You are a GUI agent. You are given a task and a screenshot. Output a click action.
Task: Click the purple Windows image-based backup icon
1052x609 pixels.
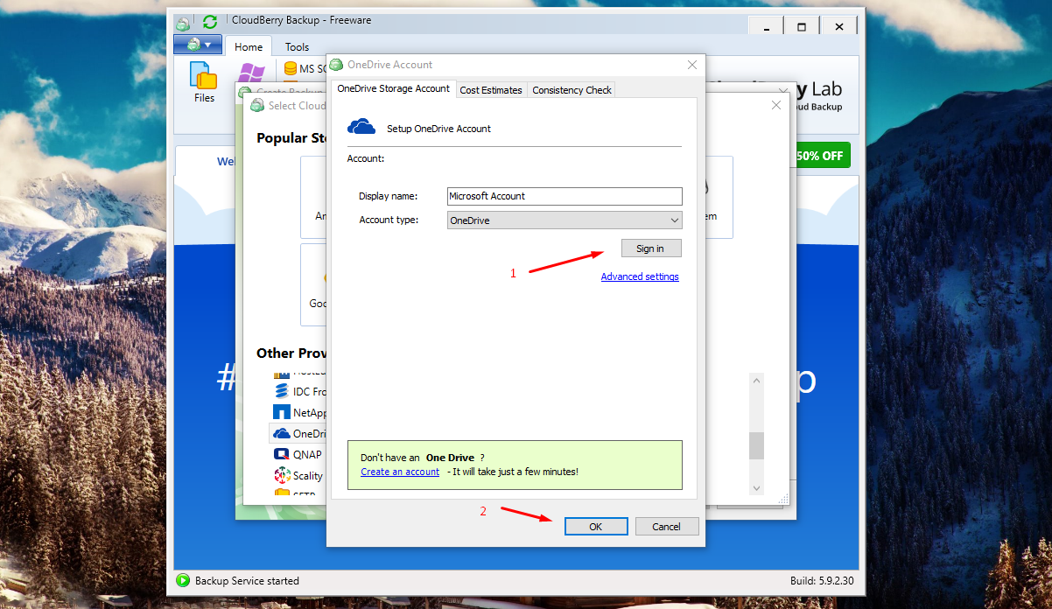tap(252, 73)
